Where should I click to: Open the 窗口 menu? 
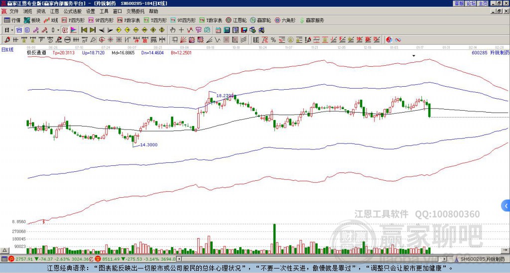point(118,11)
